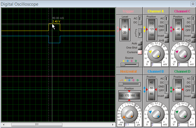Click Trigger level pink arrows icon
This screenshot has width=196, height=128.
118,29
